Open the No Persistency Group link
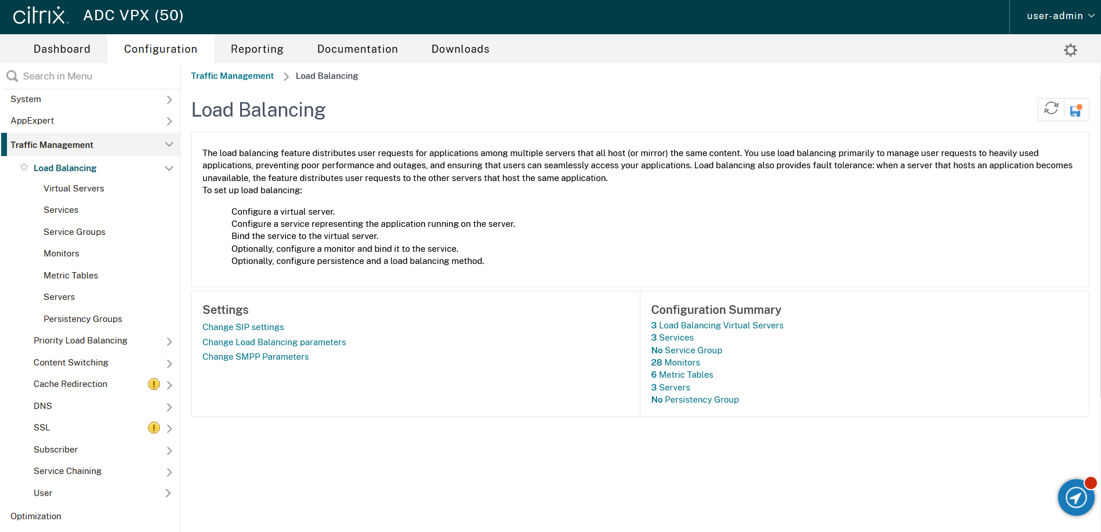The image size is (1101, 532). click(695, 400)
